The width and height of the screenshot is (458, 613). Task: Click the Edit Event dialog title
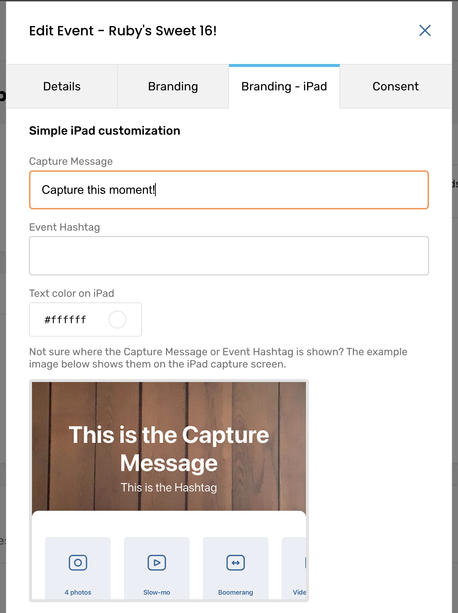123,31
